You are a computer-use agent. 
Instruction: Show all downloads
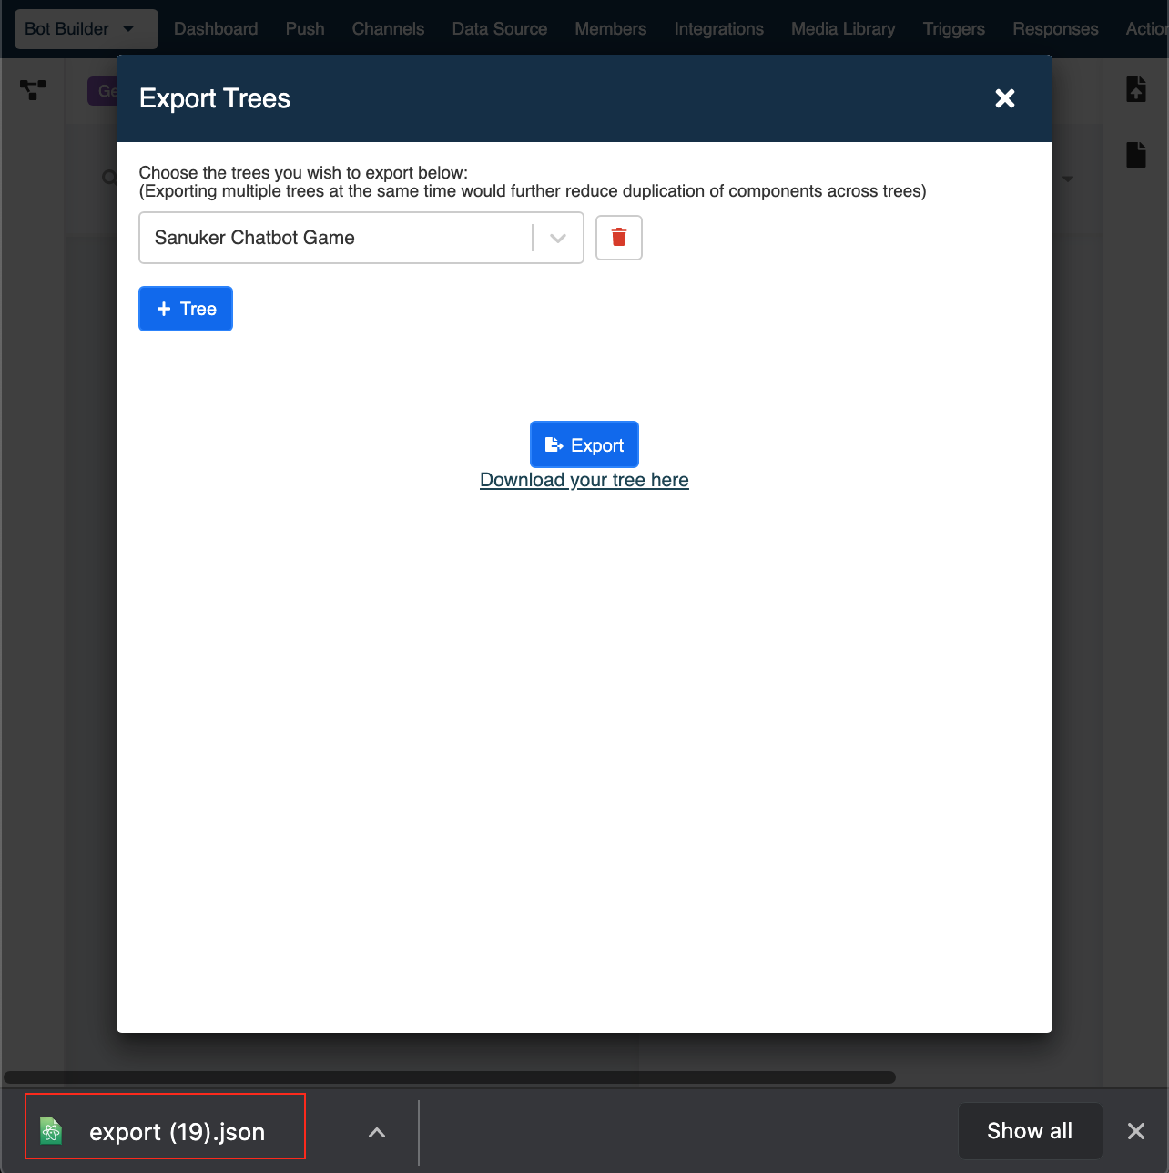tap(1029, 1131)
